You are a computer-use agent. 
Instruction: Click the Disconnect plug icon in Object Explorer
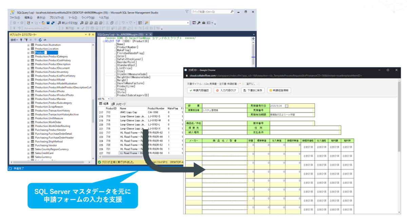click(x=25, y=40)
